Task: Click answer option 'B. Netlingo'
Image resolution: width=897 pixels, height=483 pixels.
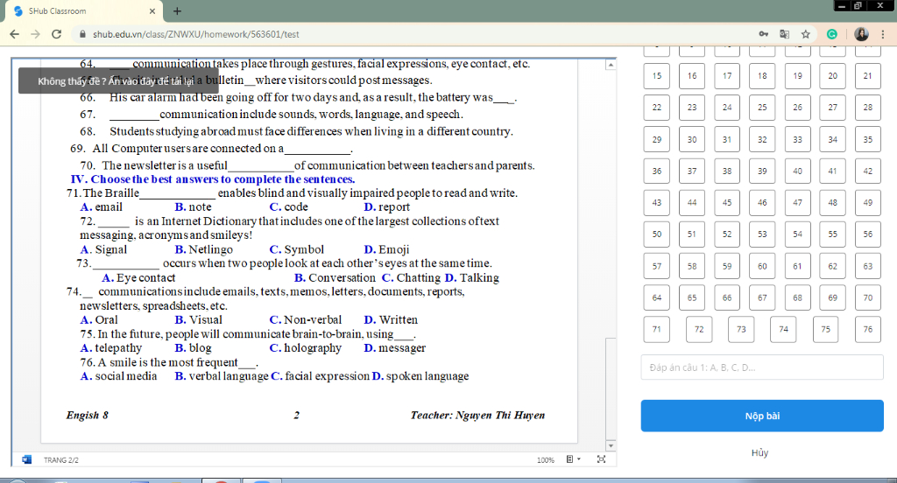Action: [203, 249]
